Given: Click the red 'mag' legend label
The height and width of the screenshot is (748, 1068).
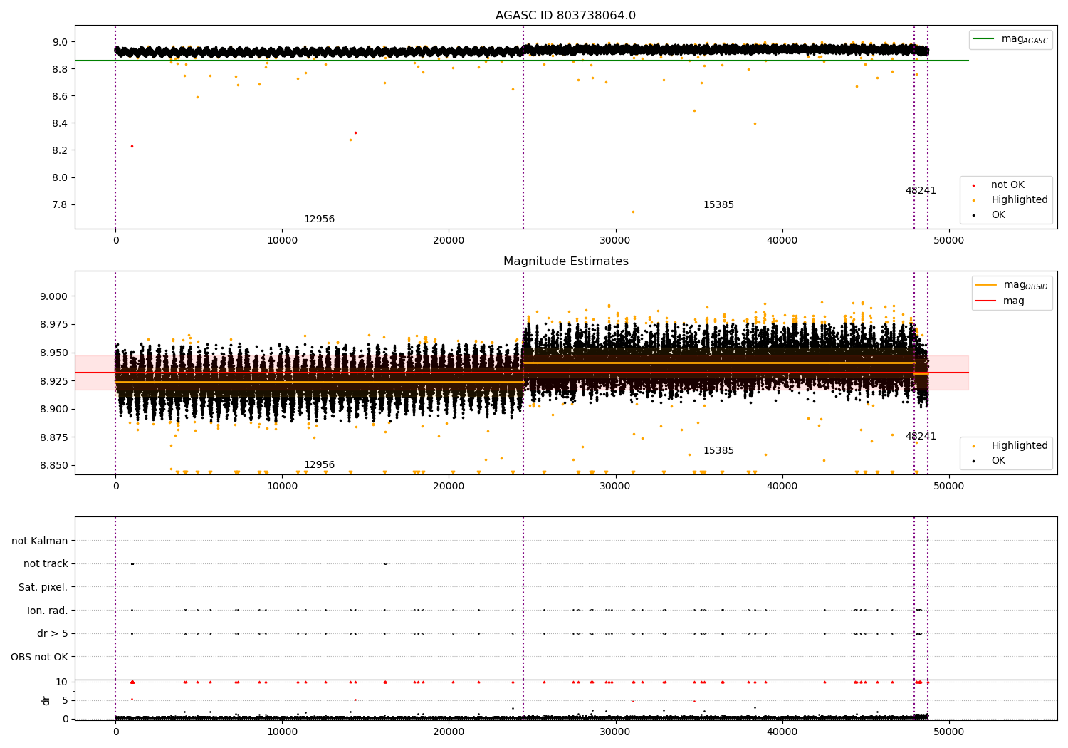Looking at the screenshot, I should [x=1014, y=301].
